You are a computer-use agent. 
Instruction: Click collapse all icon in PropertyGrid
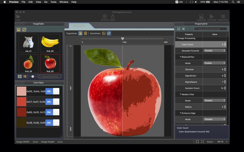[x=184, y=29]
